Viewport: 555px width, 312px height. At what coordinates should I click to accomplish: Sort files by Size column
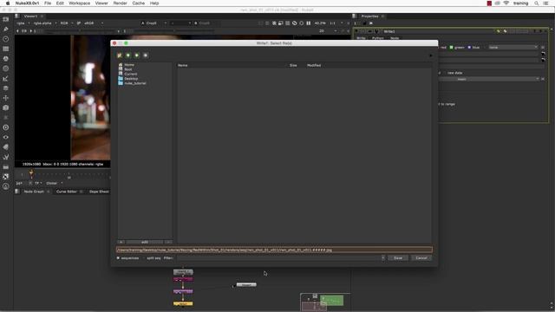(x=293, y=66)
